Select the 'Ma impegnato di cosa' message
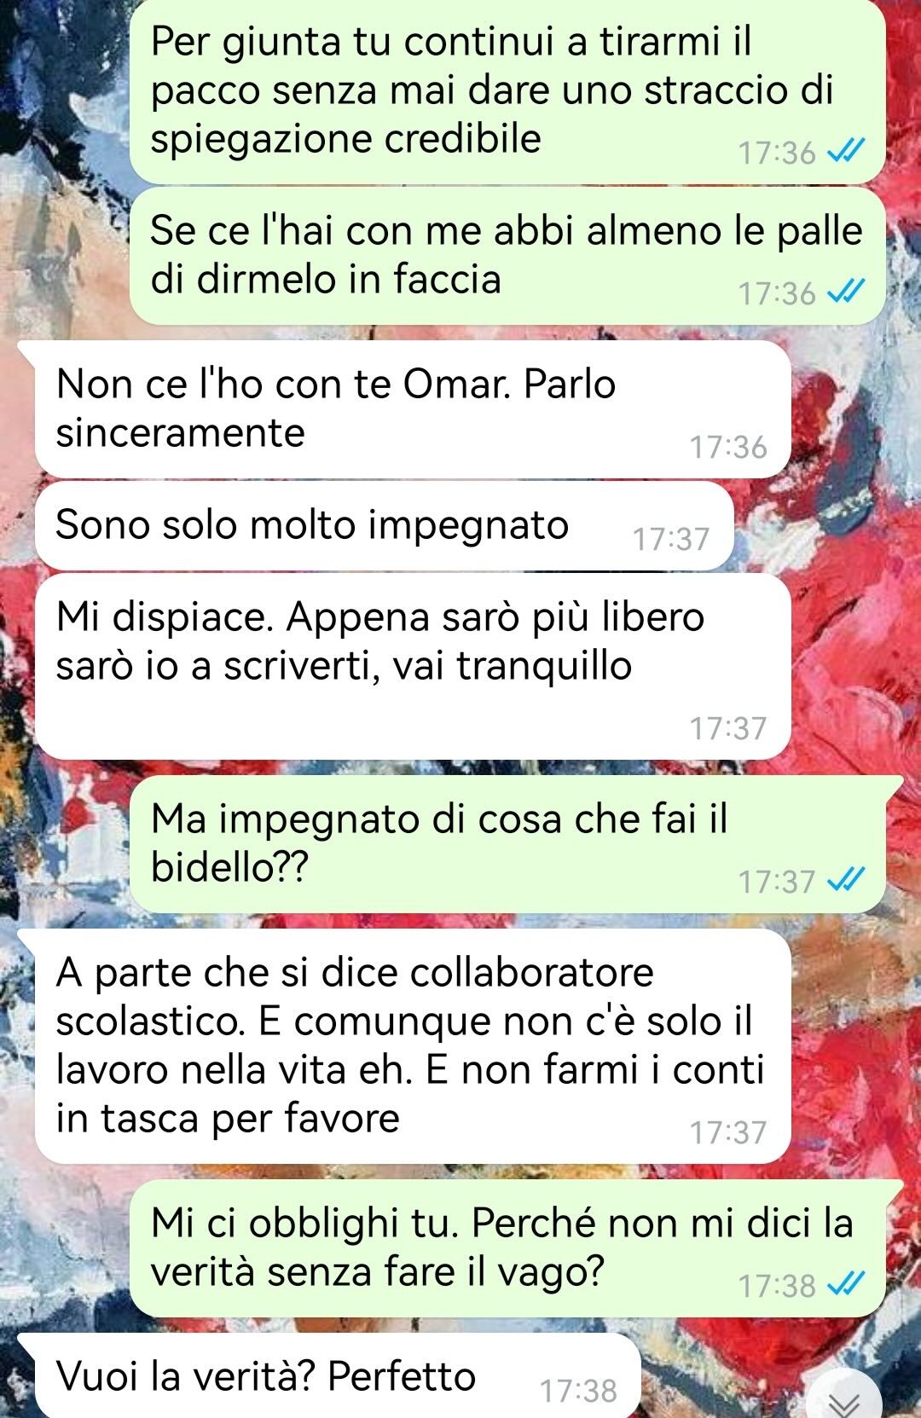Screen dimensions: 921x1418 click(507, 844)
